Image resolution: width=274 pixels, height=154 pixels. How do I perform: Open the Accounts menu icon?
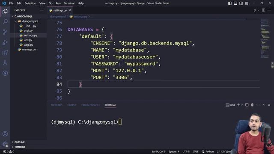(5, 134)
